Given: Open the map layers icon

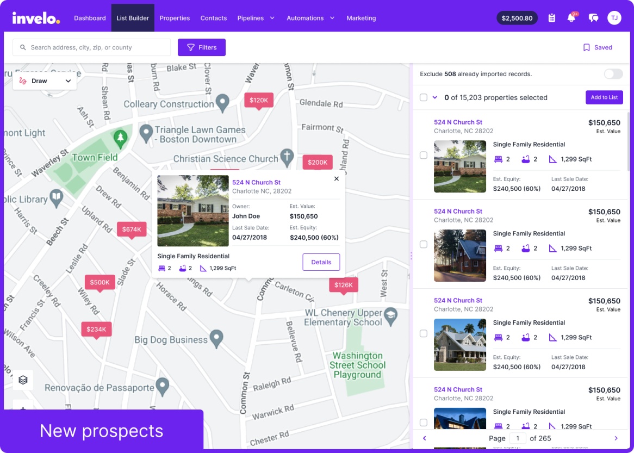Looking at the screenshot, I should click(23, 380).
